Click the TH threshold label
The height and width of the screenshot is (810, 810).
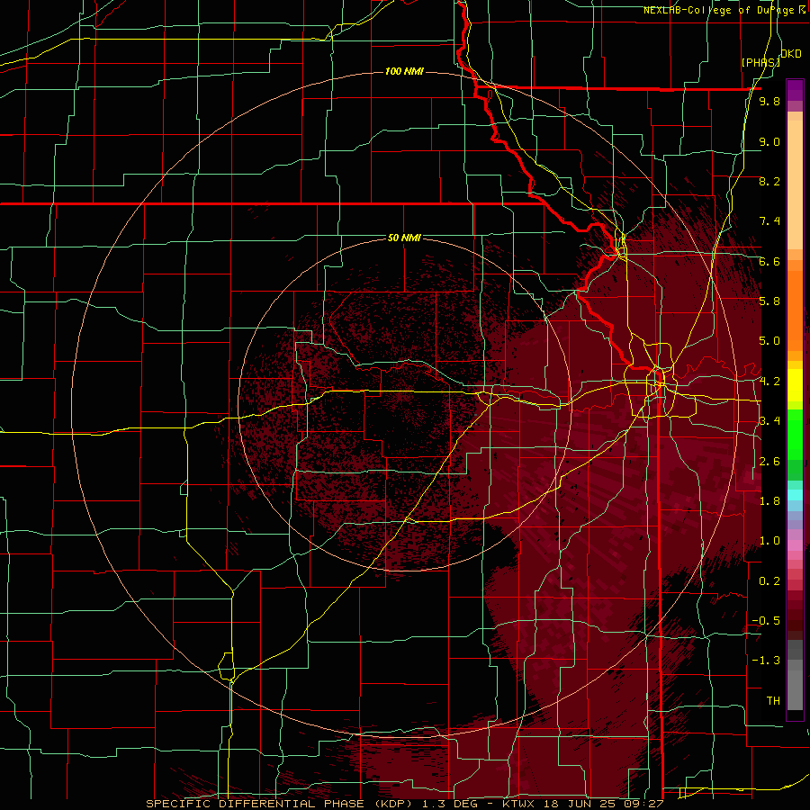[773, 701]
